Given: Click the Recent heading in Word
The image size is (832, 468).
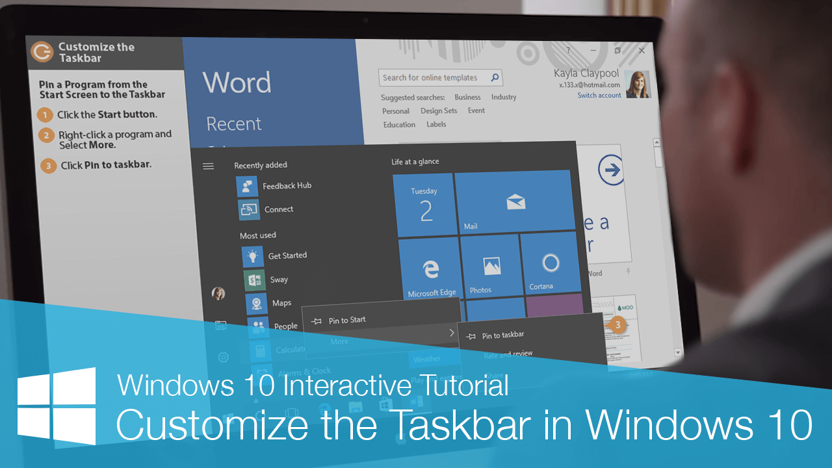Looking at the screenshot, I should pyautogui.click(x=234, y=123).
